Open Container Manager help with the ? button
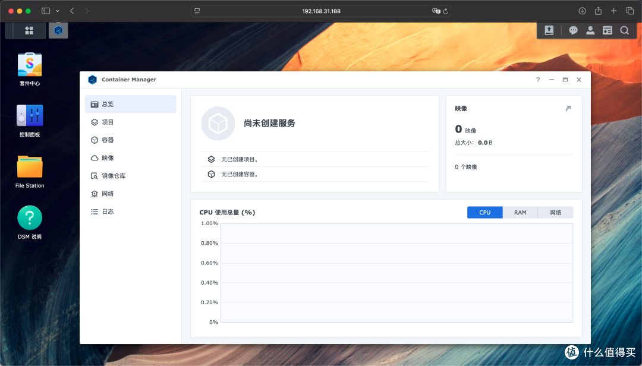642x366 pixels. 537,80
